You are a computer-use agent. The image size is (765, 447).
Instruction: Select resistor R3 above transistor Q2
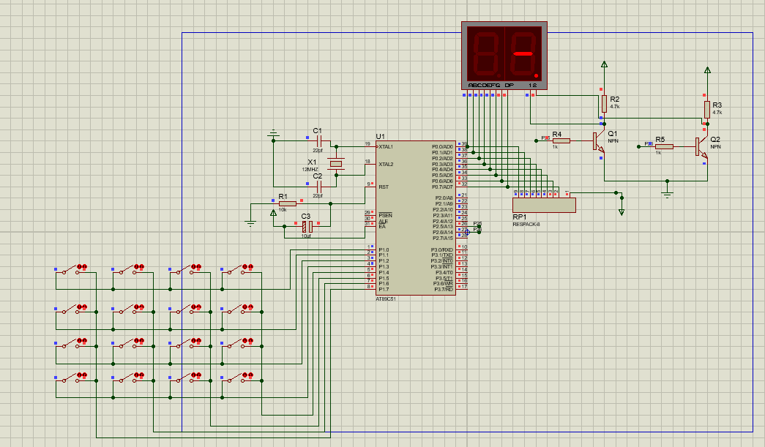(x=707, y=109)
